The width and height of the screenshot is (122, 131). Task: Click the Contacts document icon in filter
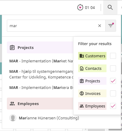pyautogui.click(x=82, y=68)
